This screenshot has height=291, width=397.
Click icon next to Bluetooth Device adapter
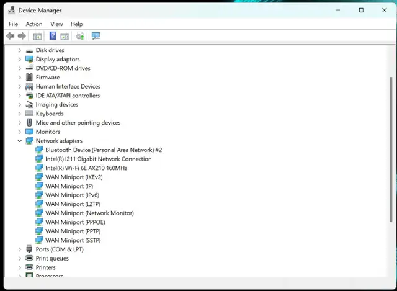(39, 150)
